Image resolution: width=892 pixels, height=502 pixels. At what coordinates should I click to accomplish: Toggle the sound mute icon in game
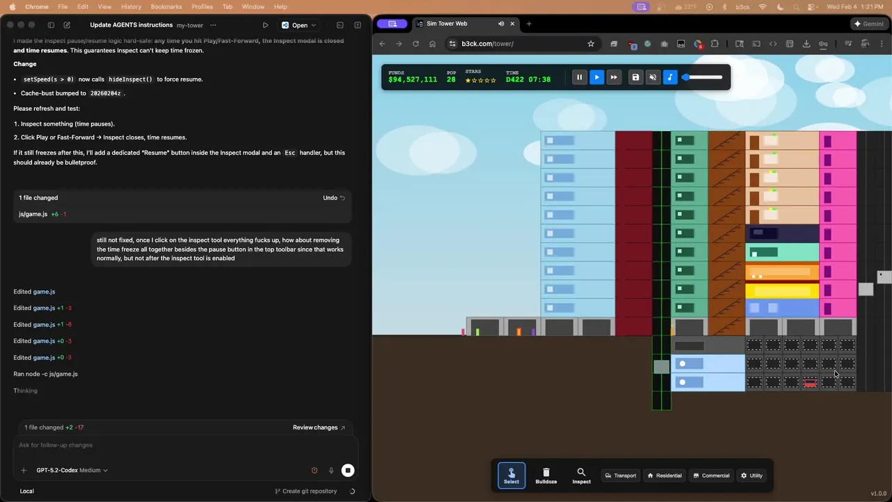[x=652, y=77]
